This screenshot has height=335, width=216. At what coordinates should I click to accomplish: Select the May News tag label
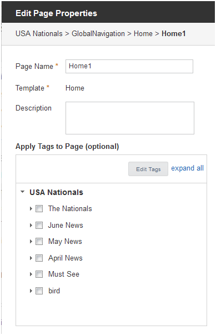pyautogui.click(x=65, y=242)
